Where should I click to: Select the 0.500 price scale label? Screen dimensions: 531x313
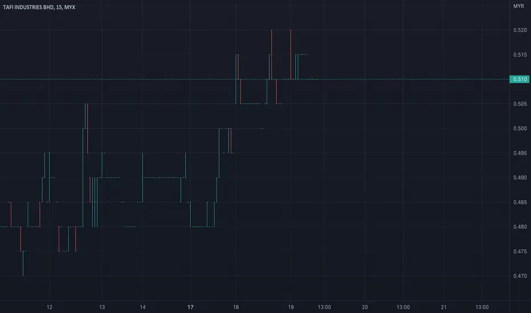click(x=520, y=129)
